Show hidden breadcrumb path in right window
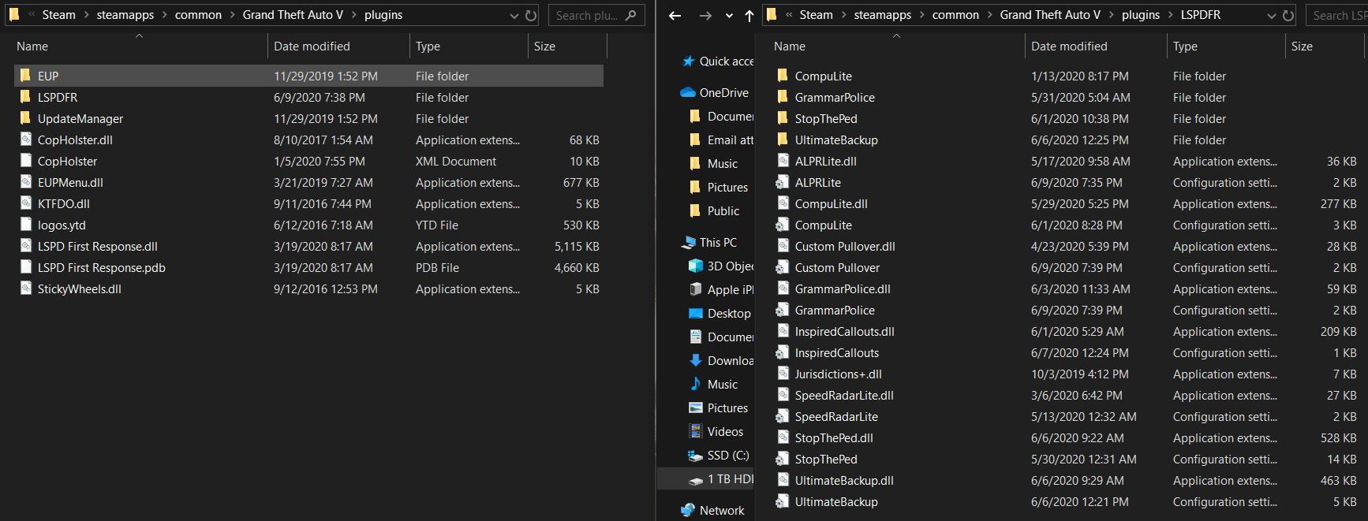The height and width of the screenshot is (521, 1368). pyautogui.click(x=789, y=15)
